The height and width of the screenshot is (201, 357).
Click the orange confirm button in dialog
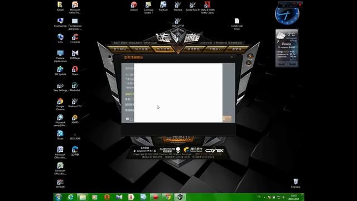click(x=227, y=119)
